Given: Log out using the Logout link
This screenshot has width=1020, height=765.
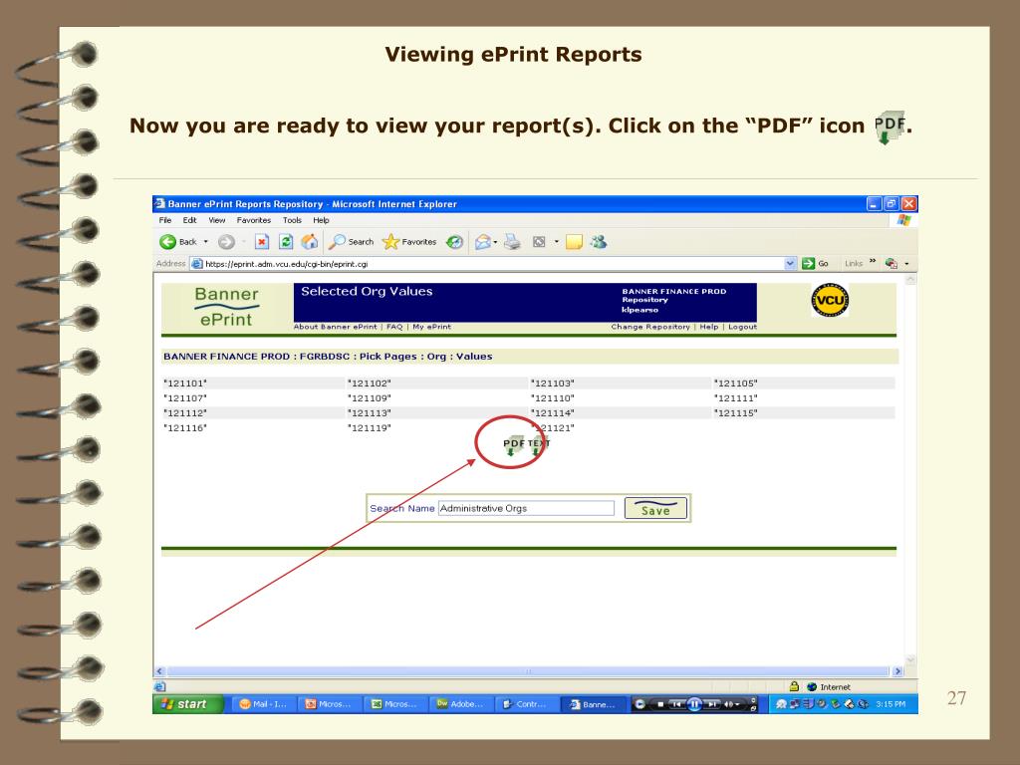Looking at the screenshot, I should [742, 327].
